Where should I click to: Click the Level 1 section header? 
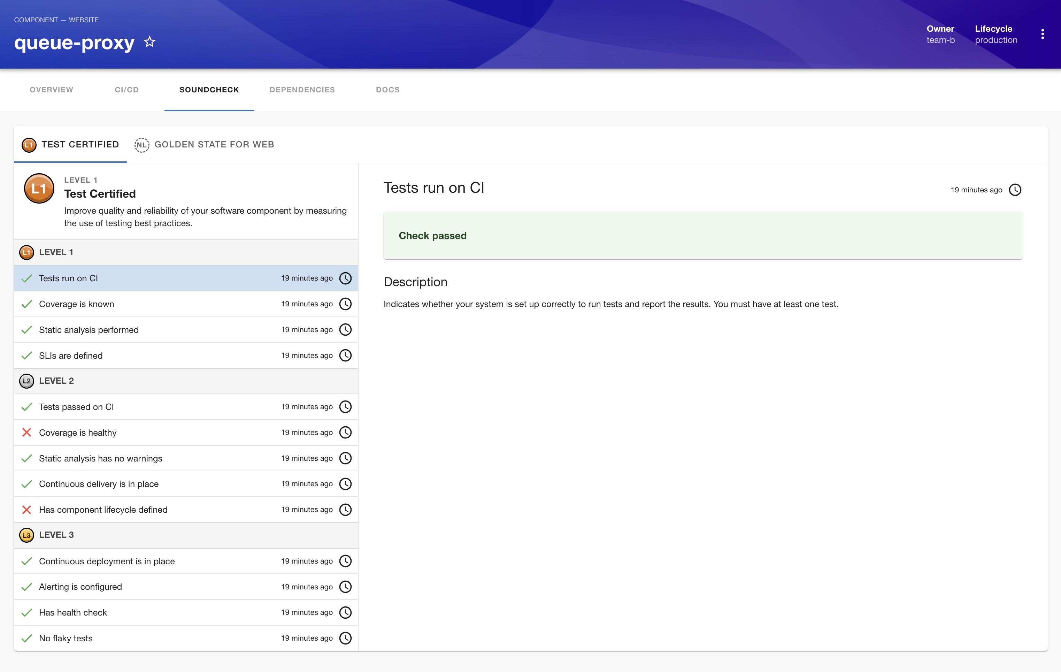(x=56, y=252)
